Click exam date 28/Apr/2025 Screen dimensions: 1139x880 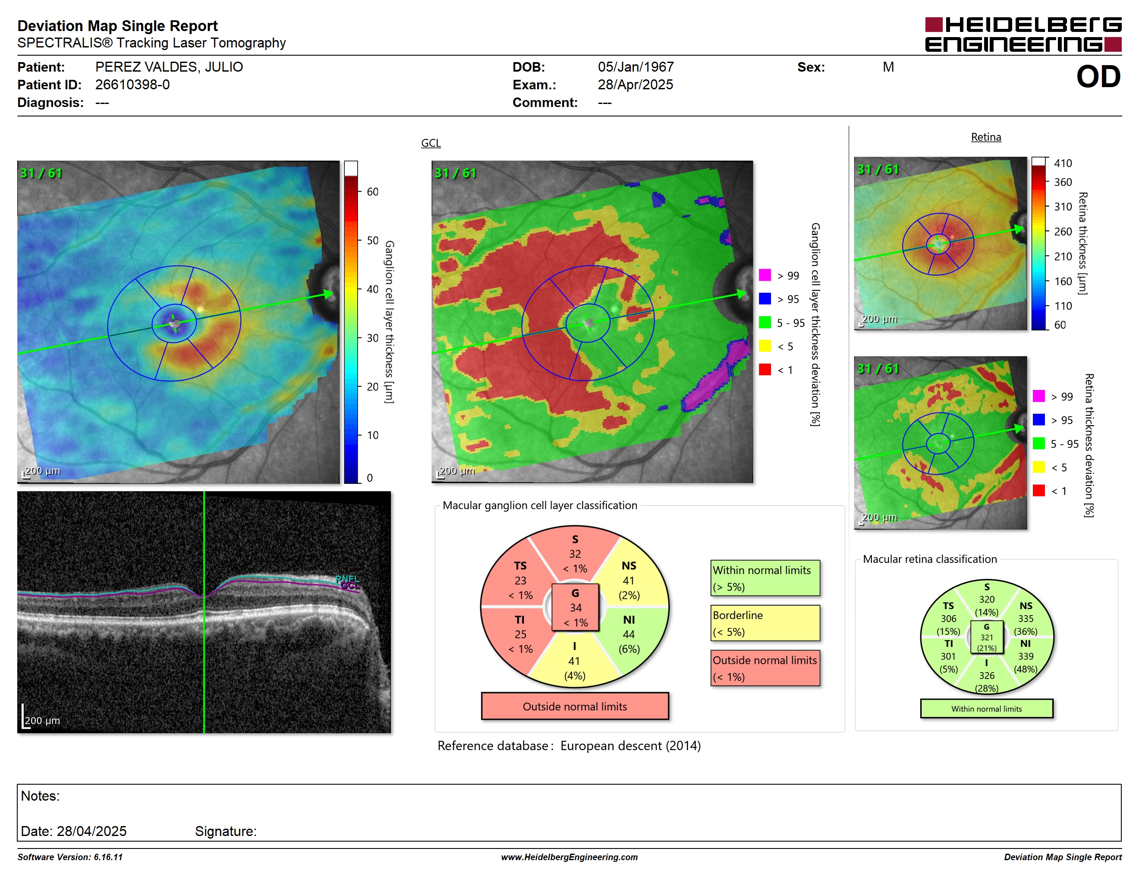pos(635,85)
